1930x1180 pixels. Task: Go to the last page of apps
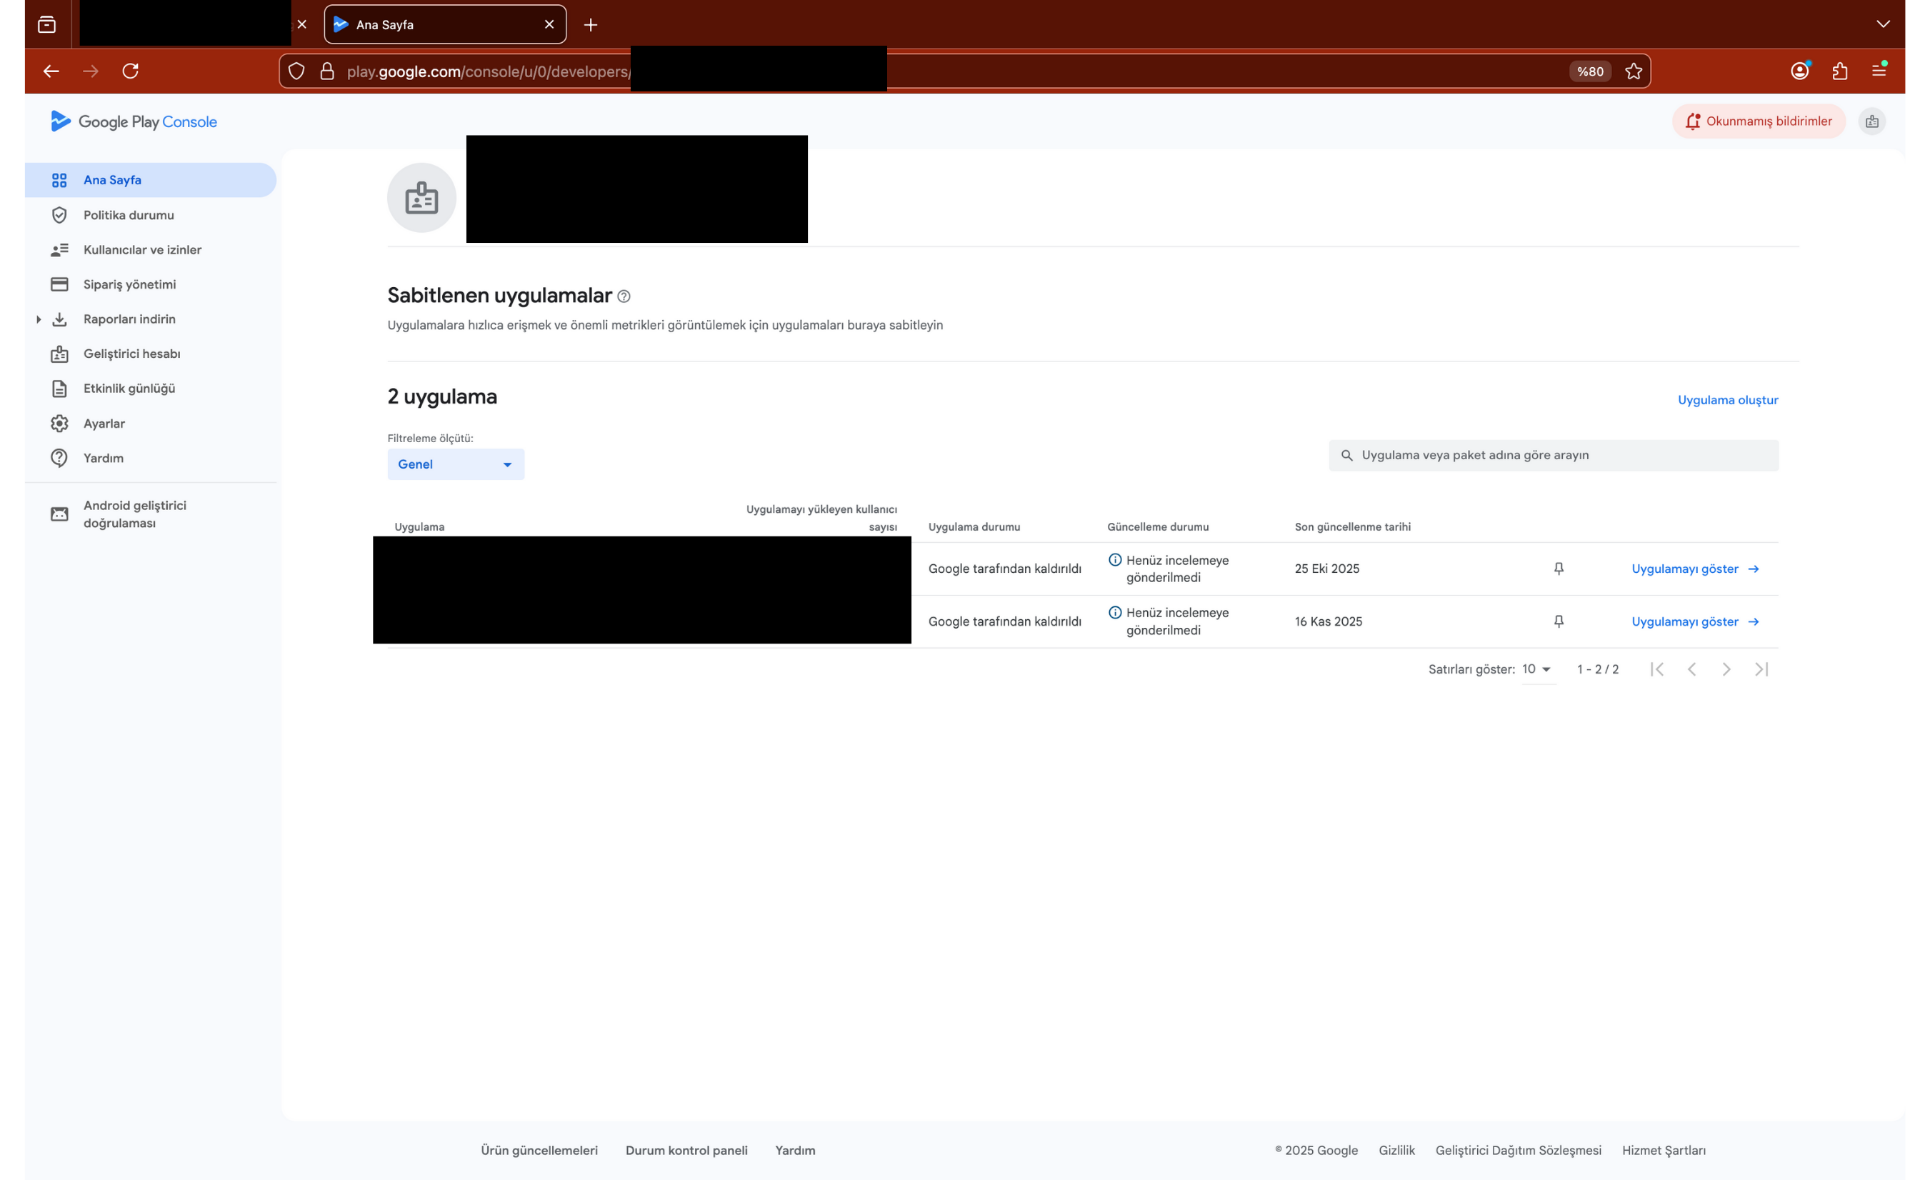click(1761, 669)
